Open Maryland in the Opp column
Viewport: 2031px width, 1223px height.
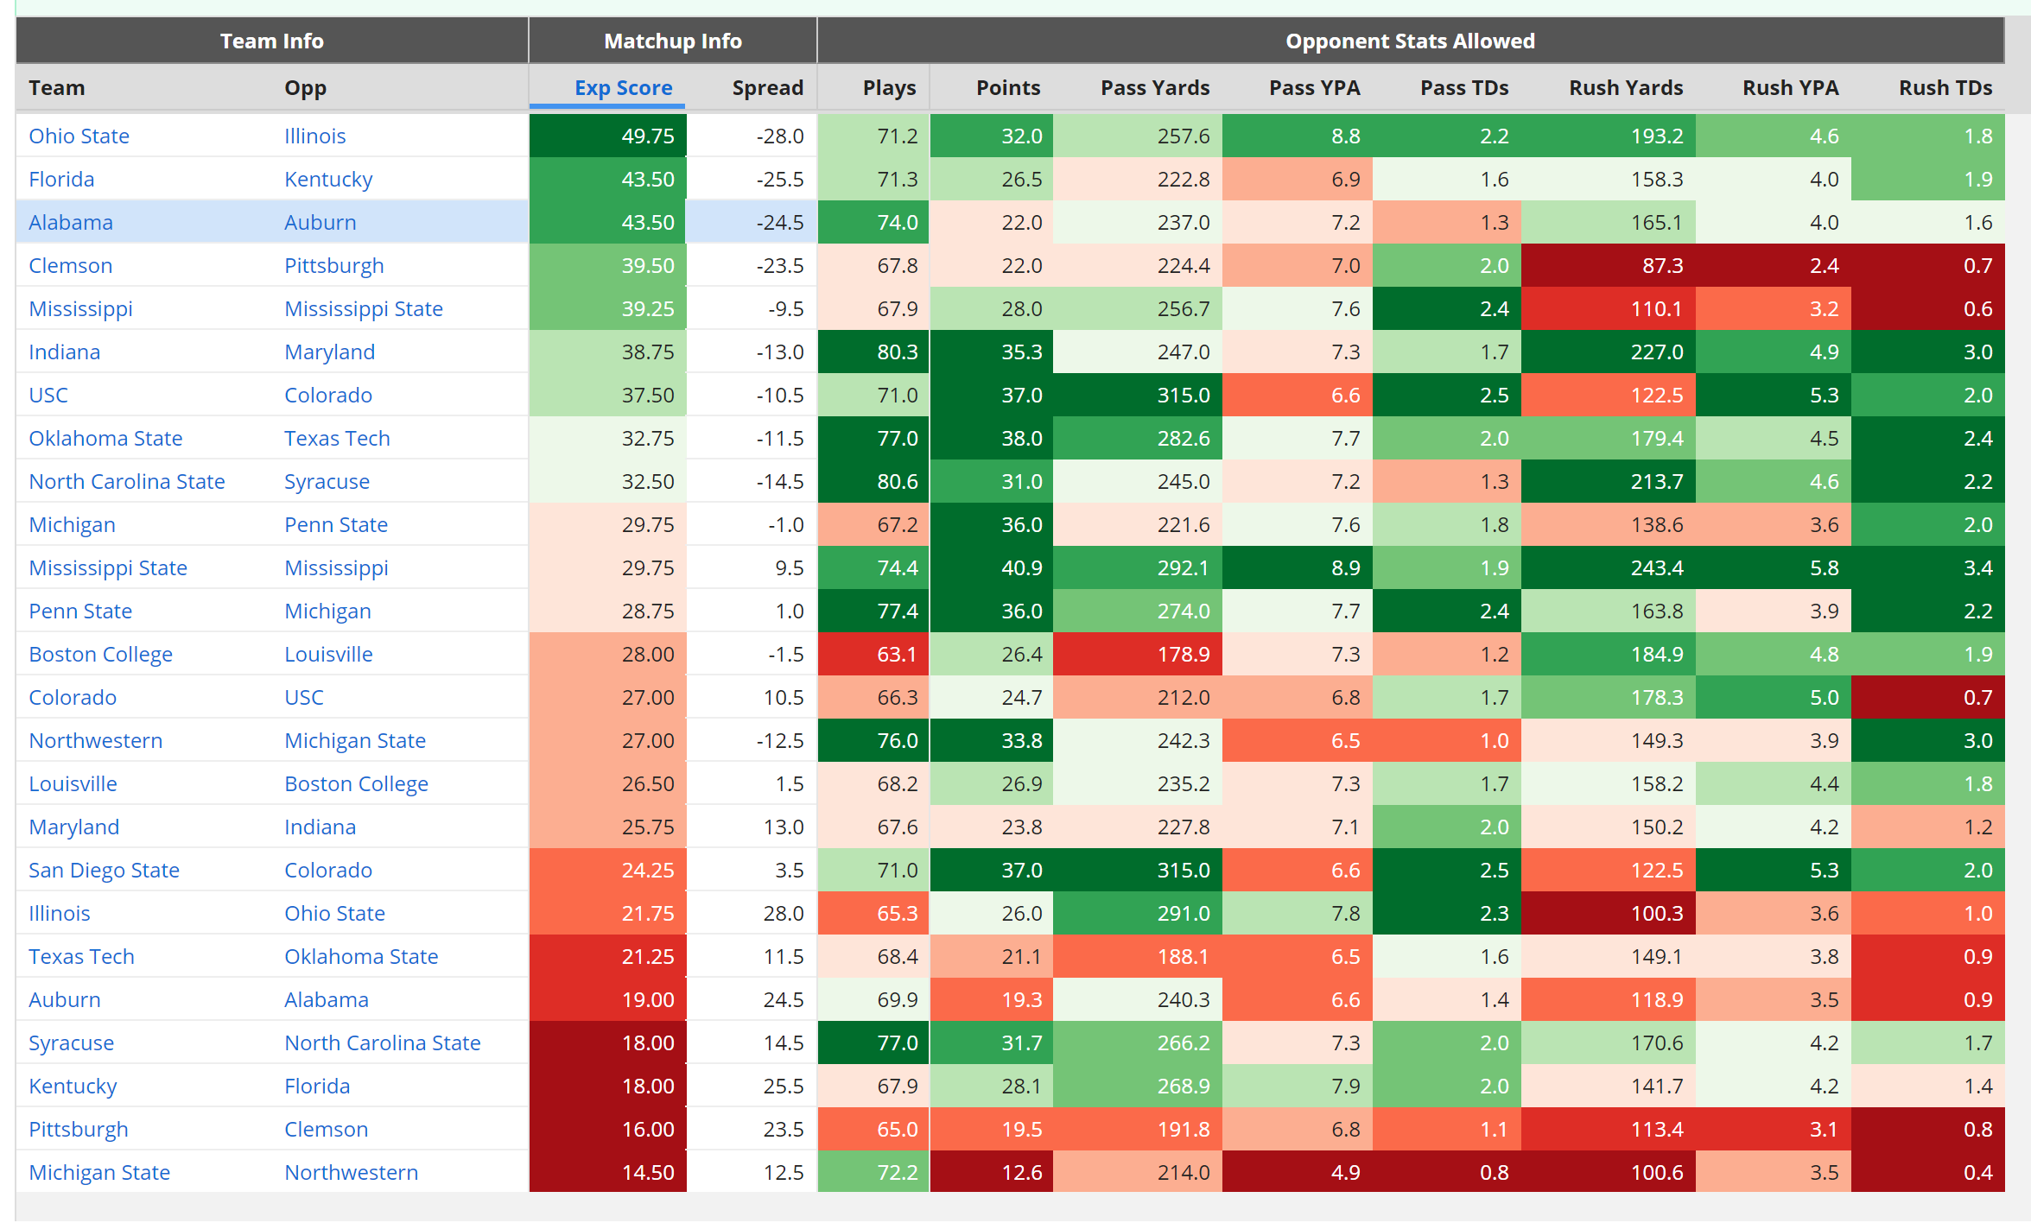(329, 352)
